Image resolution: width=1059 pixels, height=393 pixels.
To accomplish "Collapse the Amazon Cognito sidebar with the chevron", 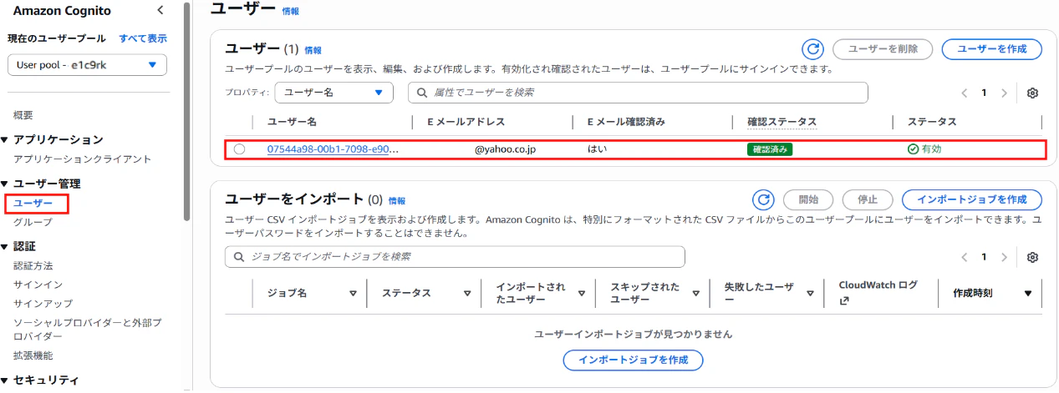I will [x=160, y=11].
